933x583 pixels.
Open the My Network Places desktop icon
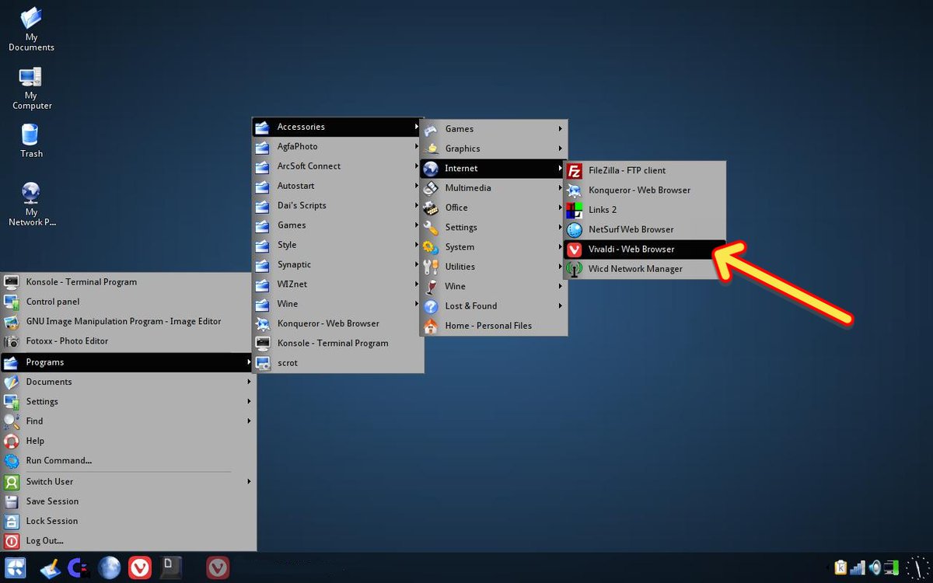pos(32,204)
